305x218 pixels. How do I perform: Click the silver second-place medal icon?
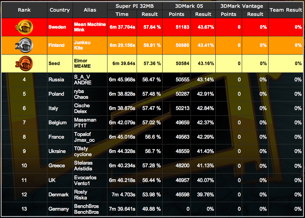tap(24, 45)
